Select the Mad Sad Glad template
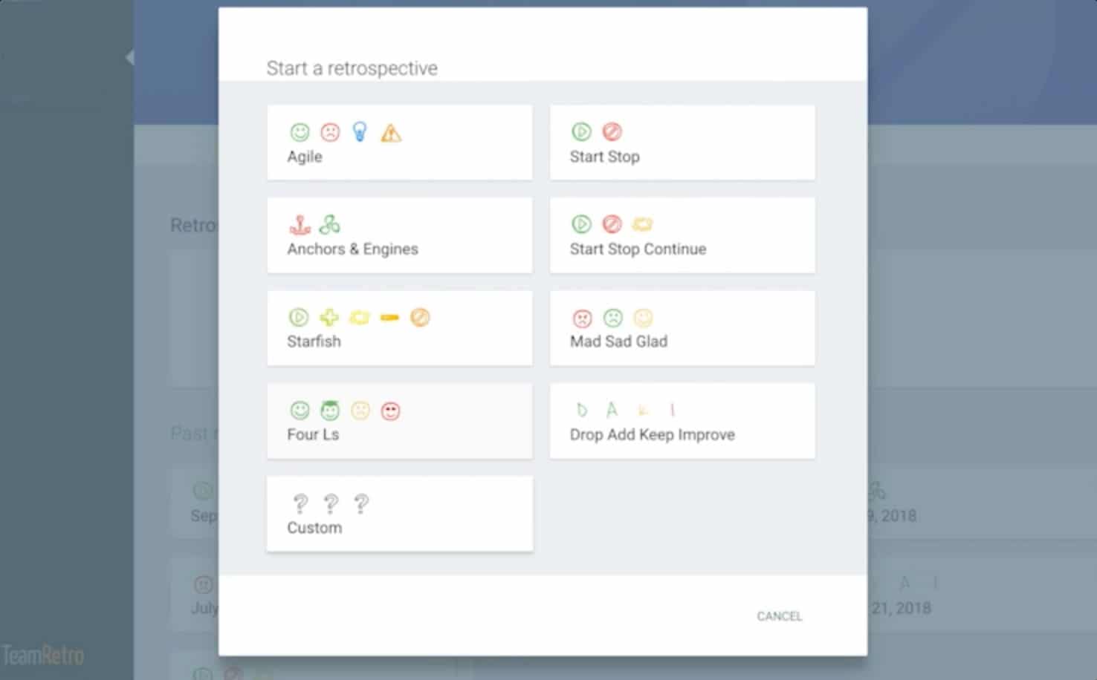 [682, 328]
